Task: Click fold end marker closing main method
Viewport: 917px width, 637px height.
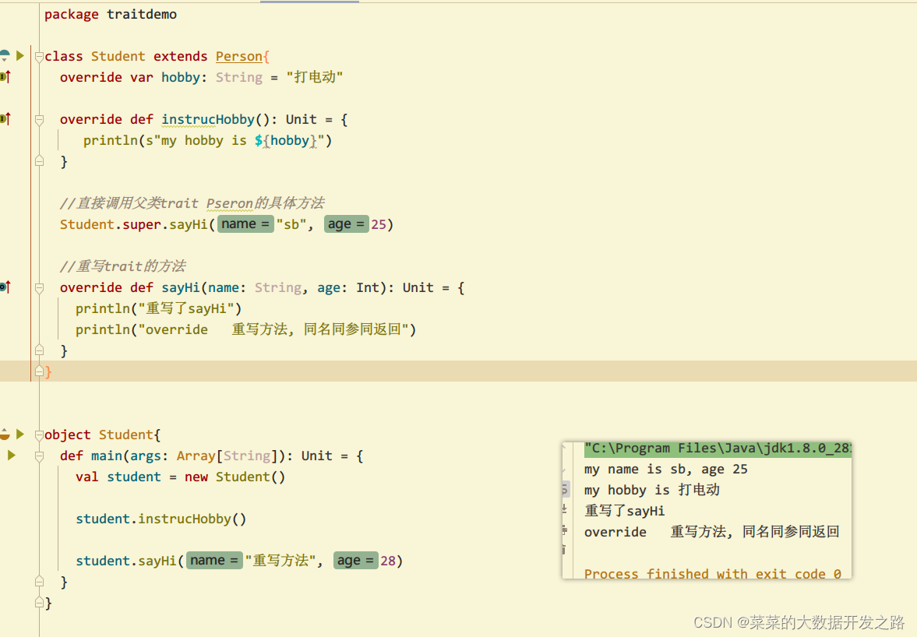Action: [39, 582]
